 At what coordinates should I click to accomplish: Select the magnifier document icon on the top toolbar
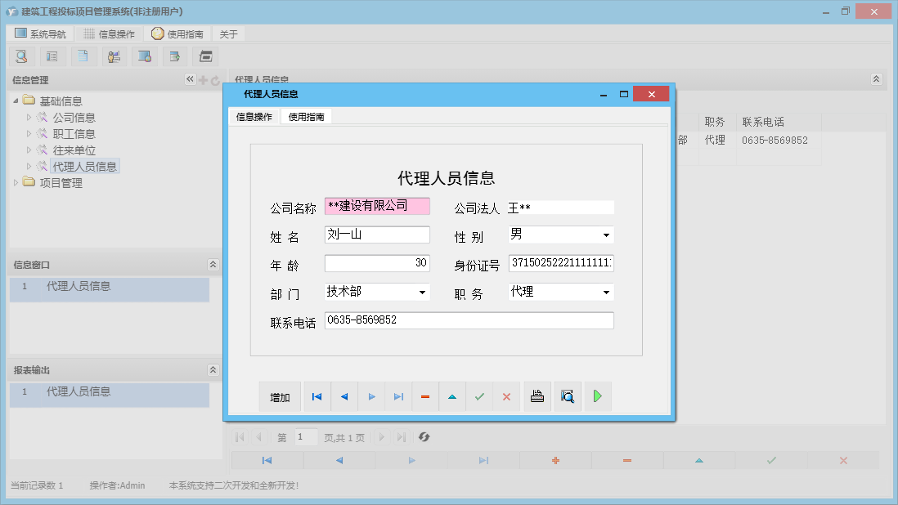[x=21, y=56]
